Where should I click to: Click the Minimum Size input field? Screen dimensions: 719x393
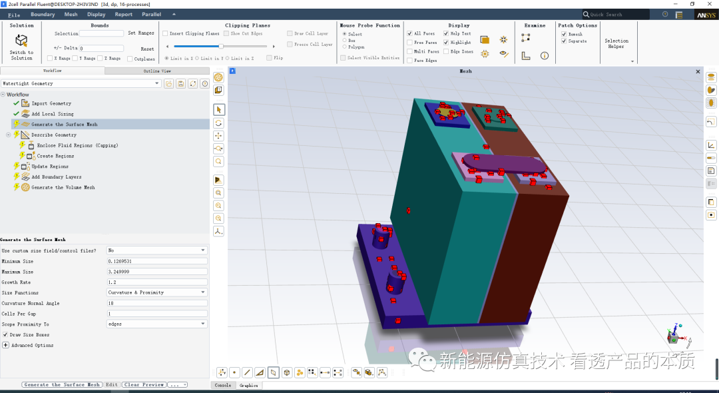157,261
